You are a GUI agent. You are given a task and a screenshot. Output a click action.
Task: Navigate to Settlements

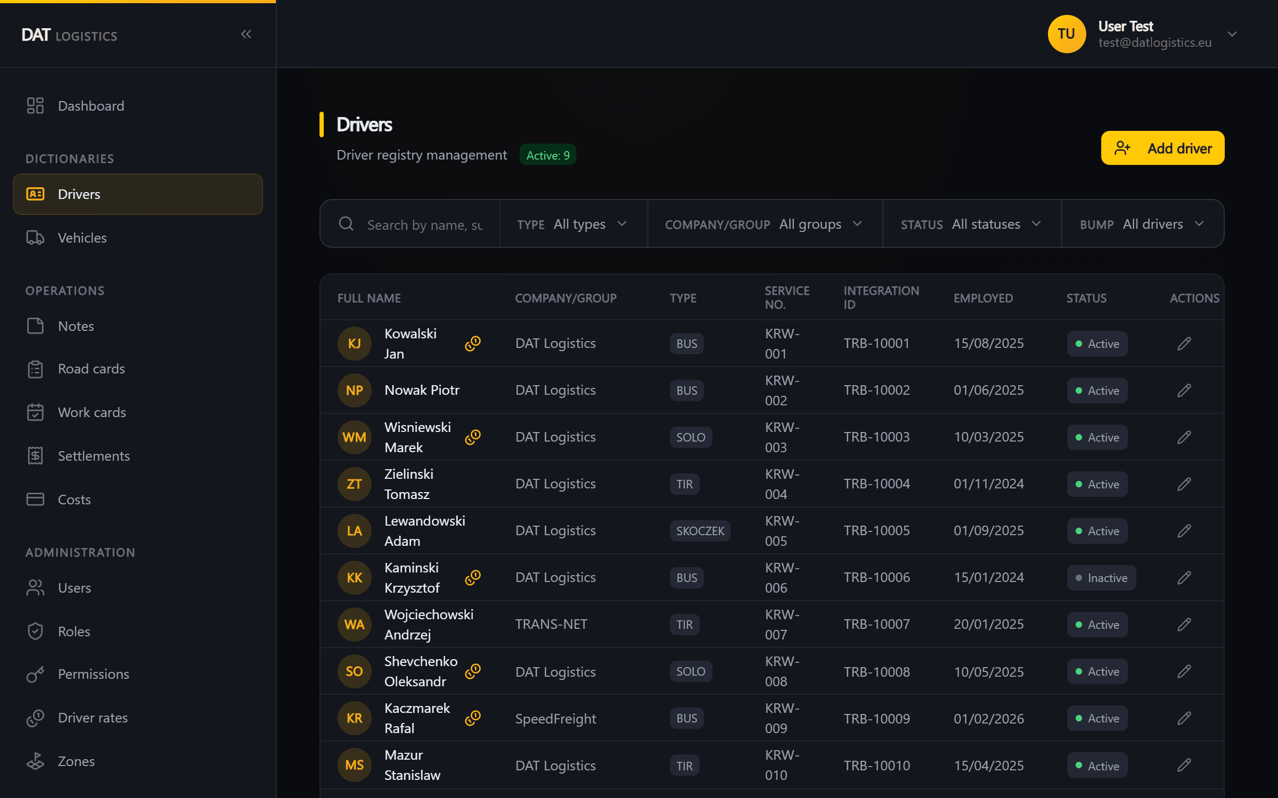(x=137, y=456)
